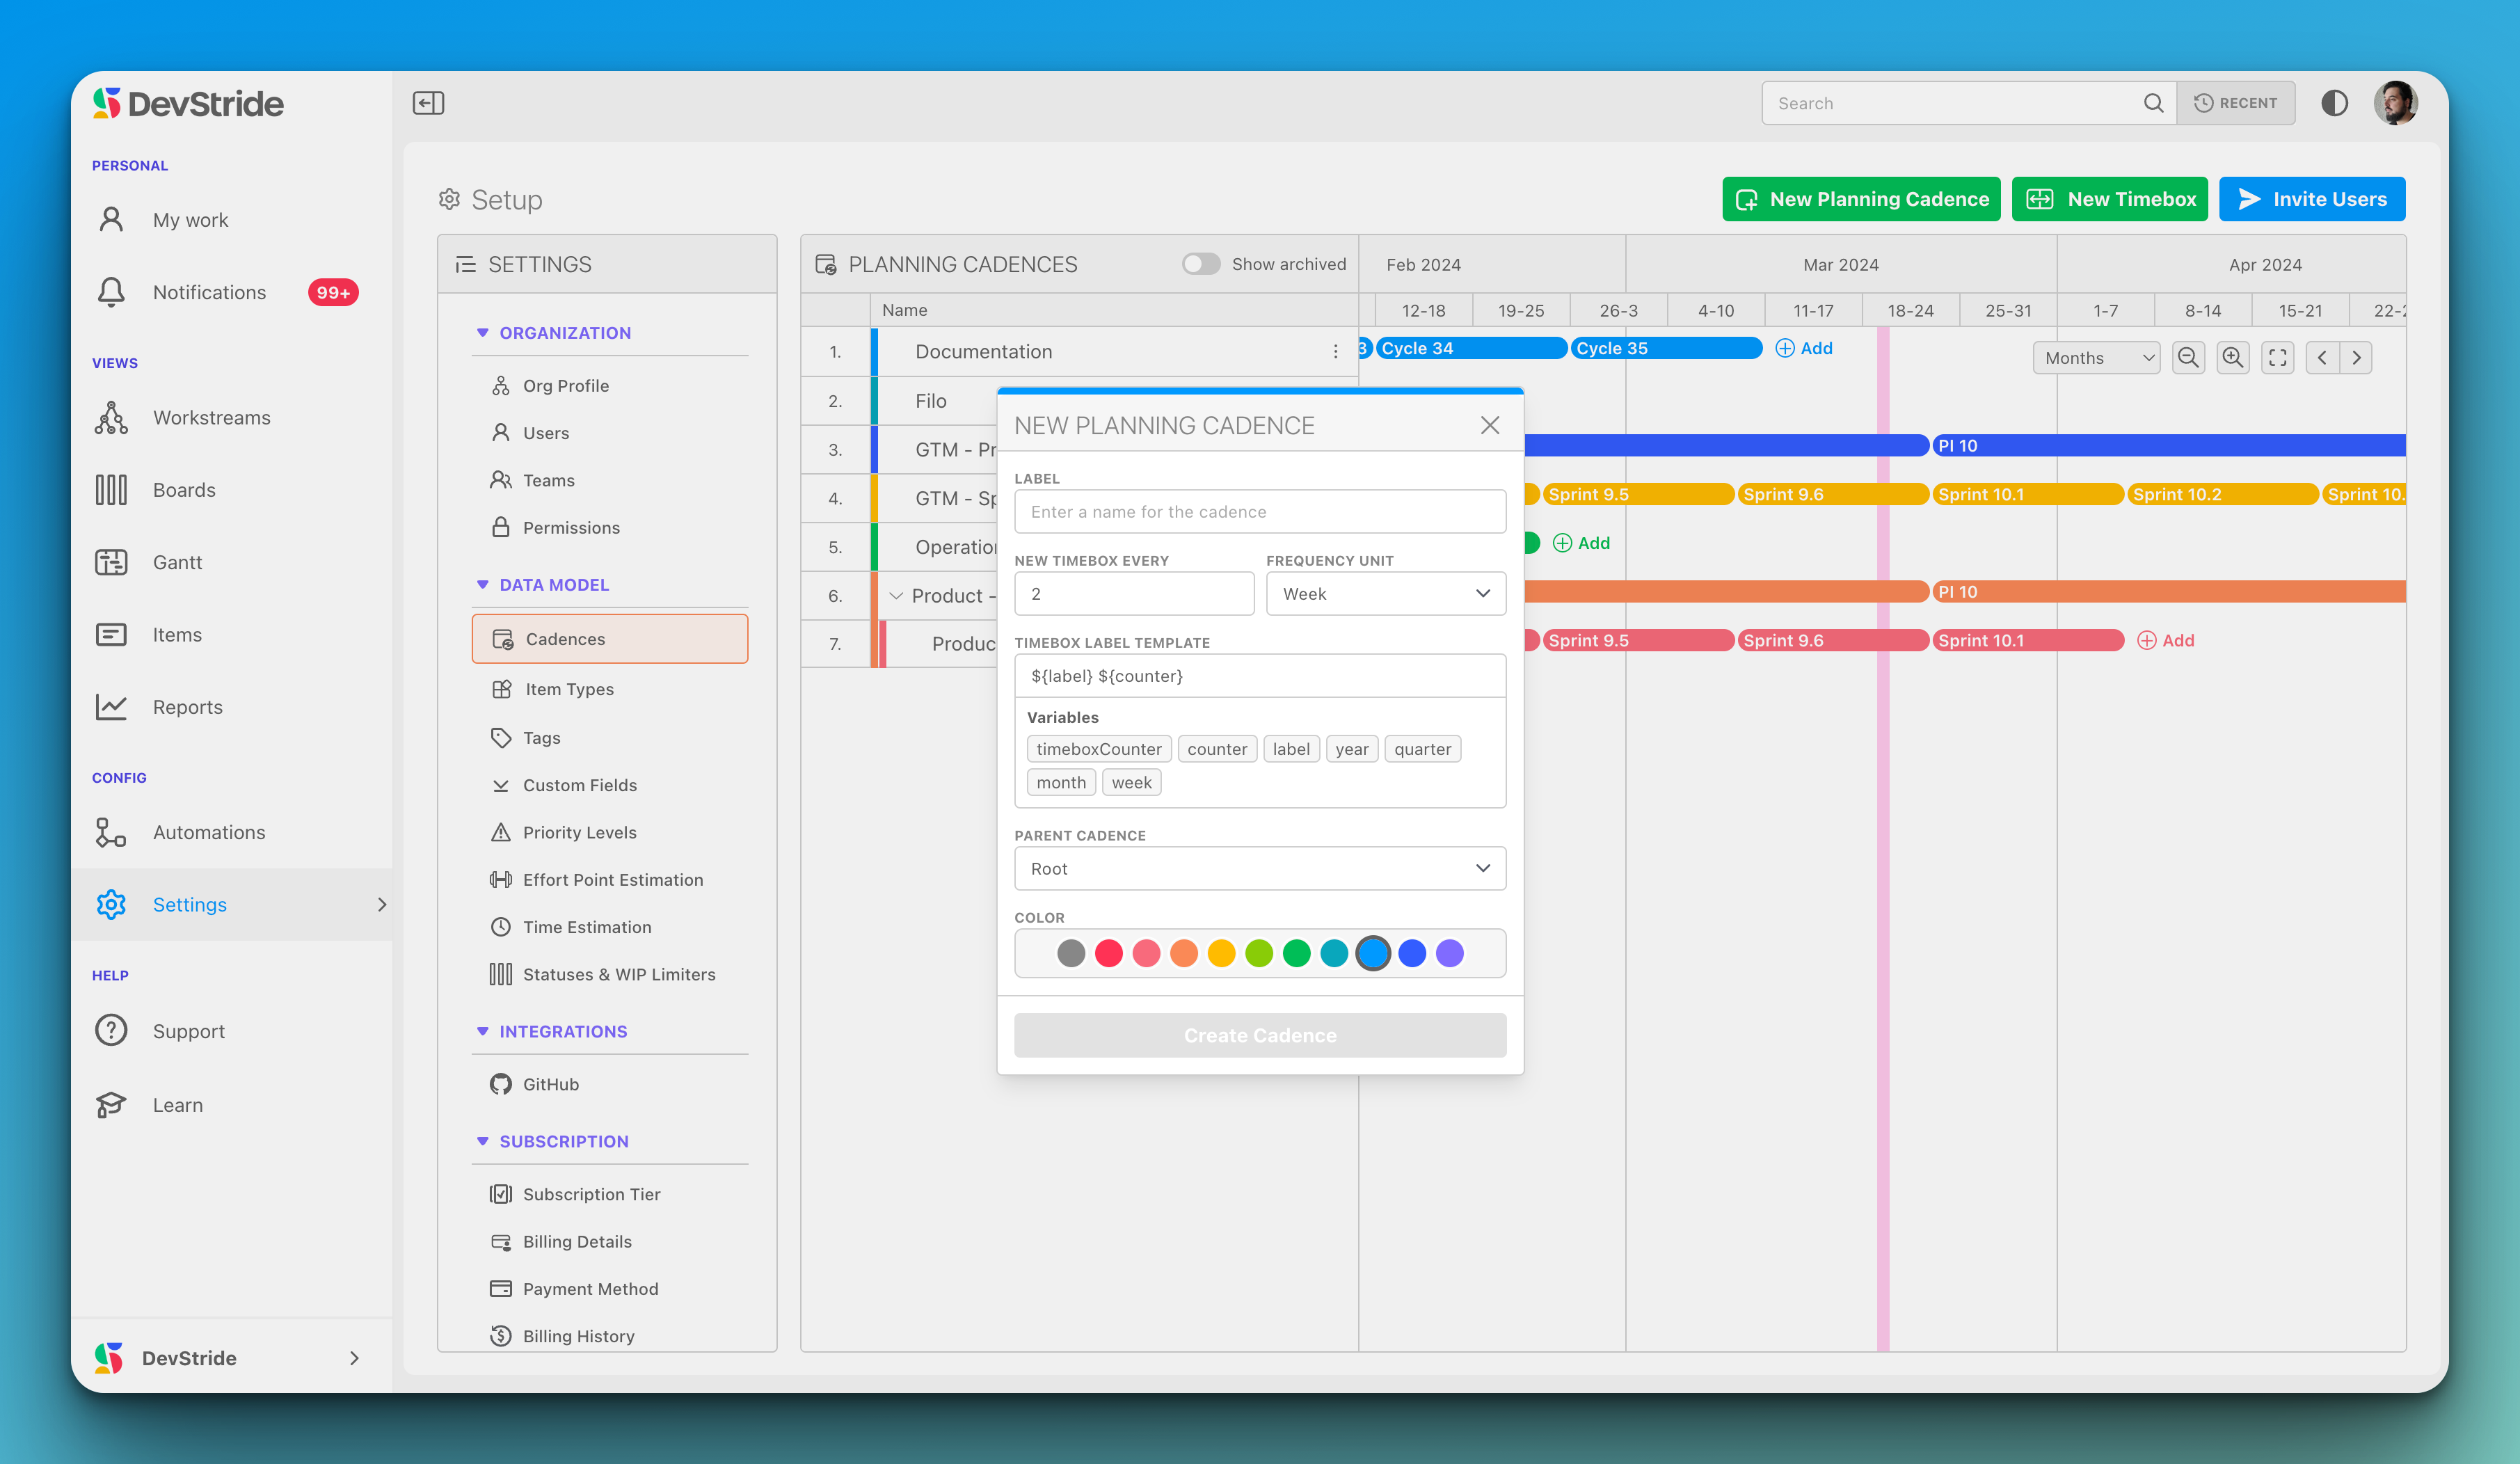Toggle the Show archived switch
Screen dimensions: 2520x1464
click(x=1200, y=264)
